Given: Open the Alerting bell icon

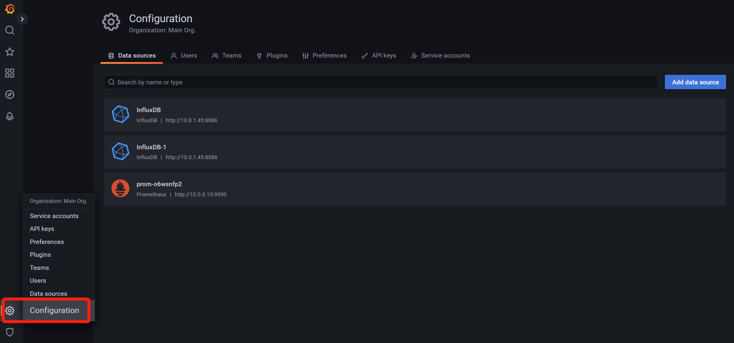Looking at the screenshot, I should click(10, 116).
